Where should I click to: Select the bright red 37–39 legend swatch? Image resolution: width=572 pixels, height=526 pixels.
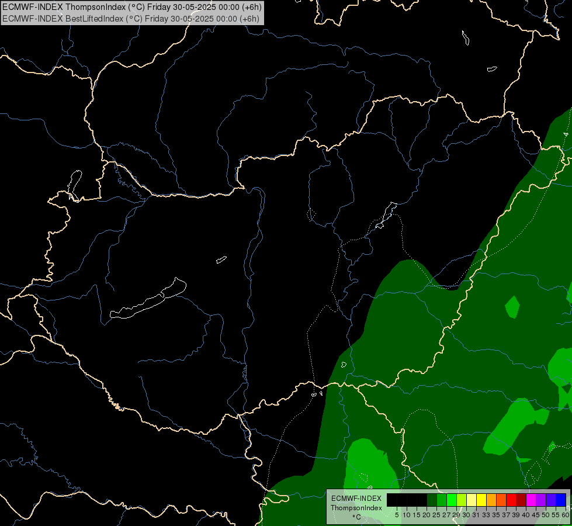(x=511, y=500)
